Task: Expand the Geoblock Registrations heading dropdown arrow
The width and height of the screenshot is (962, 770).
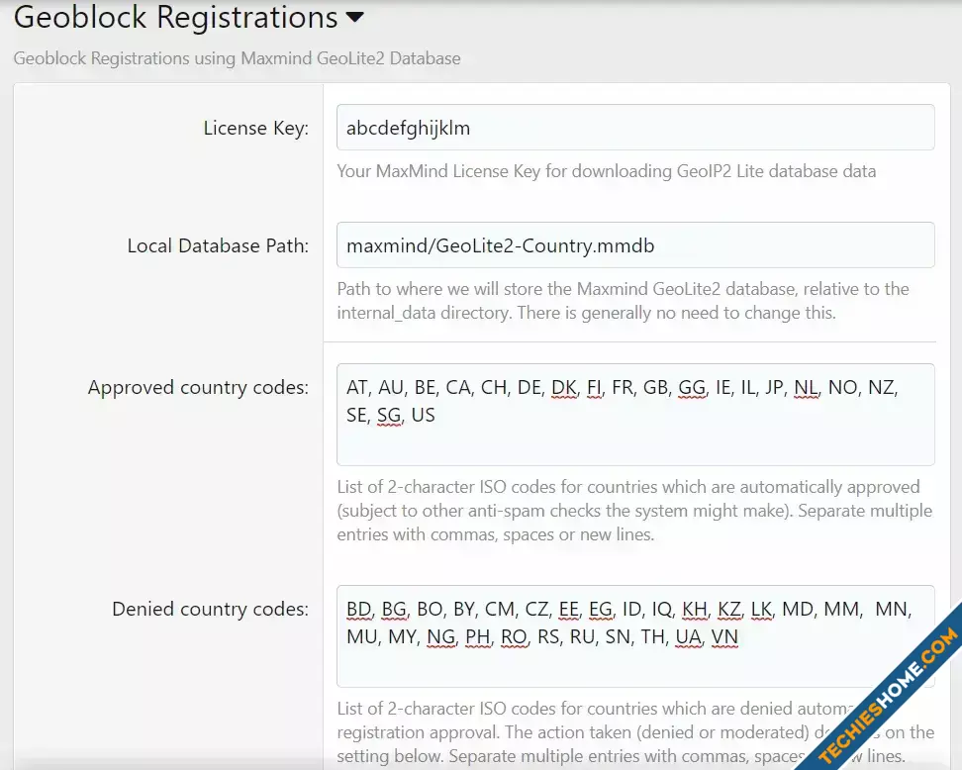Action: tap(354, 17)
